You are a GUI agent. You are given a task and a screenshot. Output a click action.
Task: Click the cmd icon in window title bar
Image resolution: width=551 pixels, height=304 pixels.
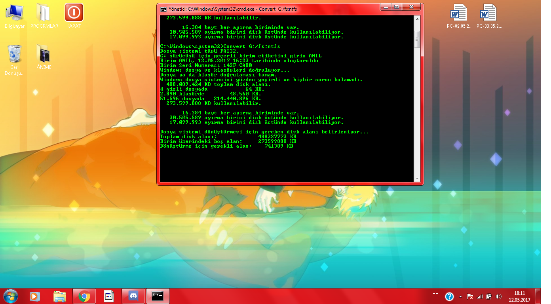pos(163,9)
